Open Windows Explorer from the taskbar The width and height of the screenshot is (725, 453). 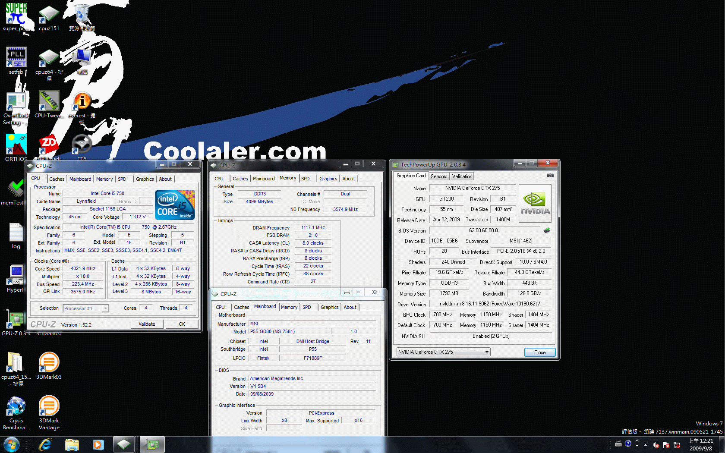click(x=72, y=444)
